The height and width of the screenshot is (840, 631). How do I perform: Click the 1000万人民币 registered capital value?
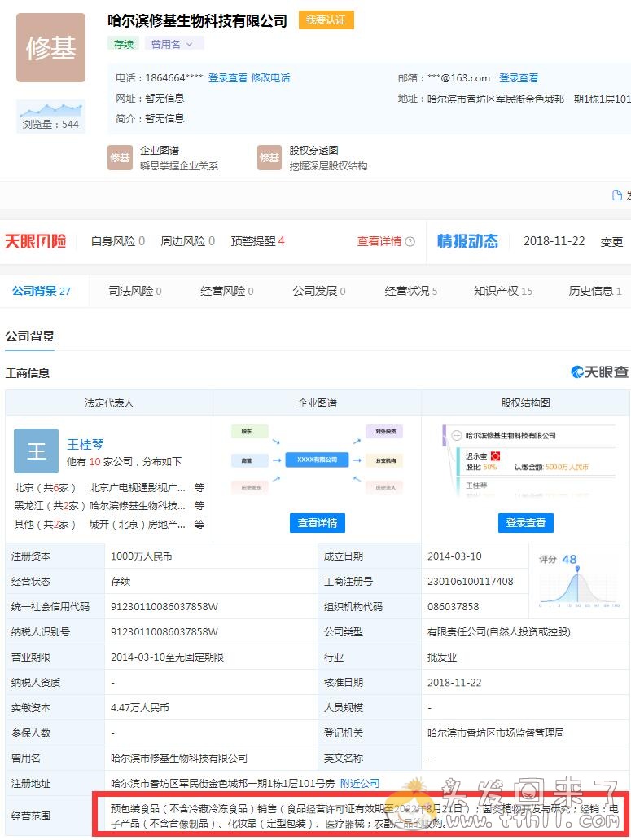click(142, 556)
